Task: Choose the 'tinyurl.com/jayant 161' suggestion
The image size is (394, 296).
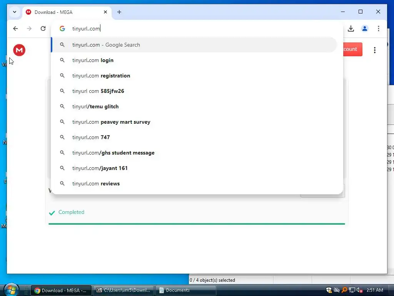Action: [194, 168]
